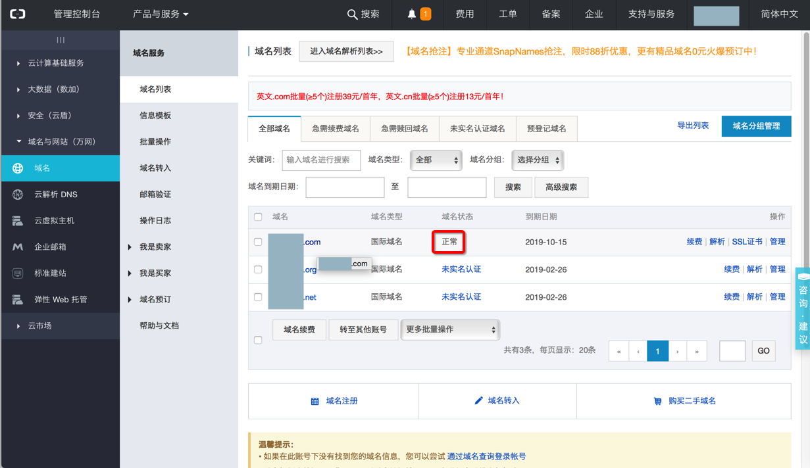Image resolution: width=810 pixels, height=468 pixels.
Task: Open the 产品与服务 dropdown
Action: [161, 14]
